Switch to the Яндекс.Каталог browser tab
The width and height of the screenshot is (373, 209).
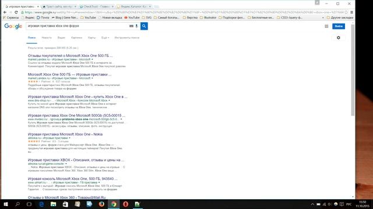point(133,6)
